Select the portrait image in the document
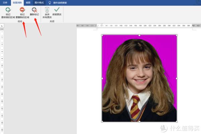201x134 pixels. click(139, 78)
